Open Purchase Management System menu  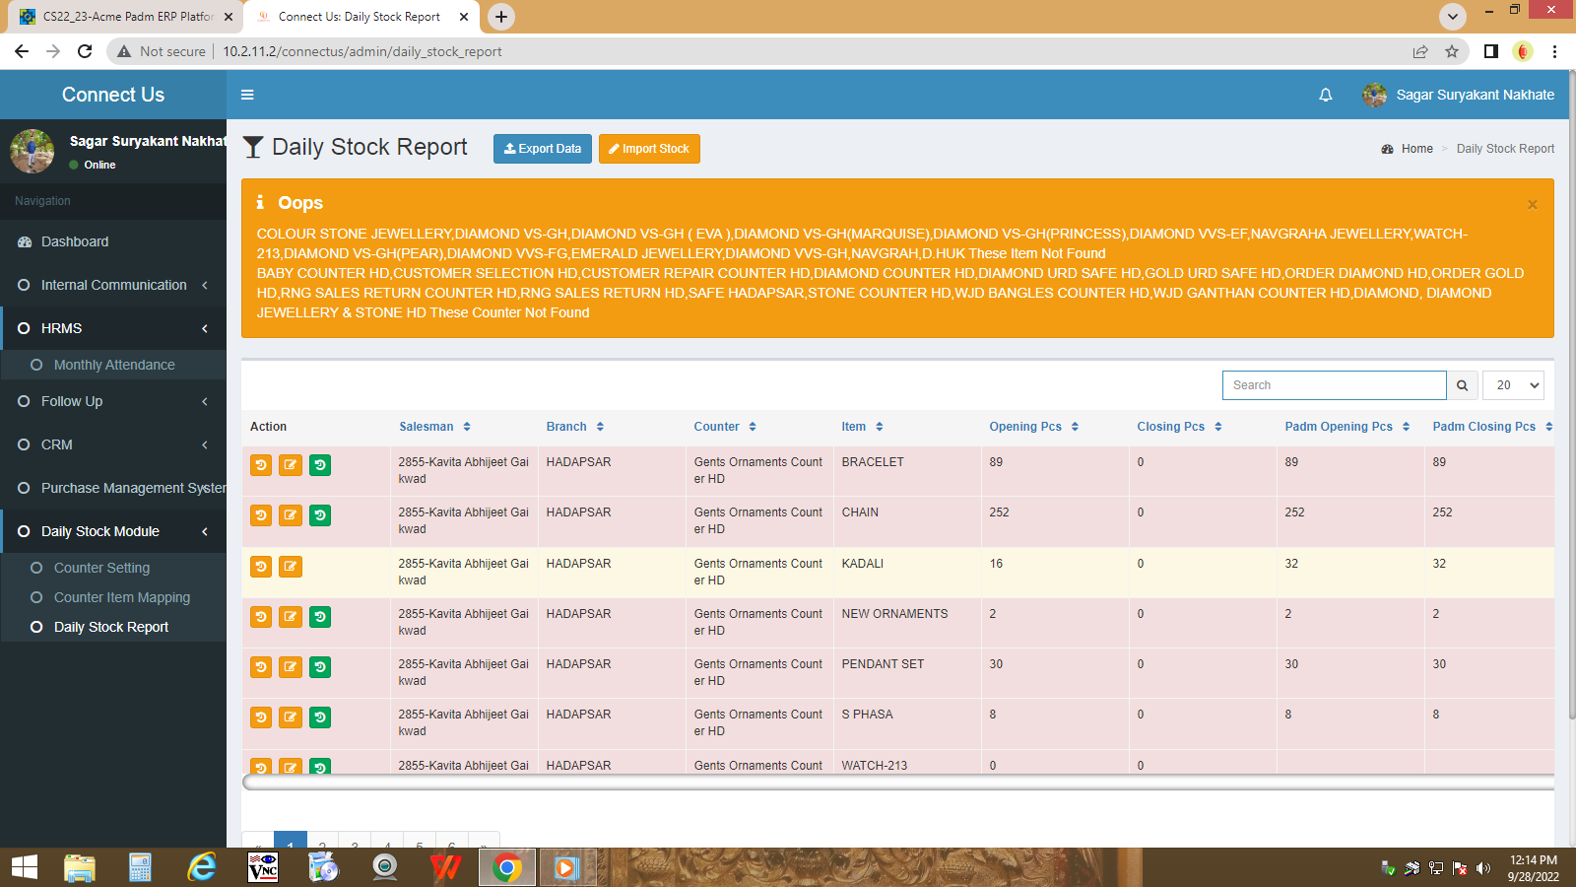113,488
